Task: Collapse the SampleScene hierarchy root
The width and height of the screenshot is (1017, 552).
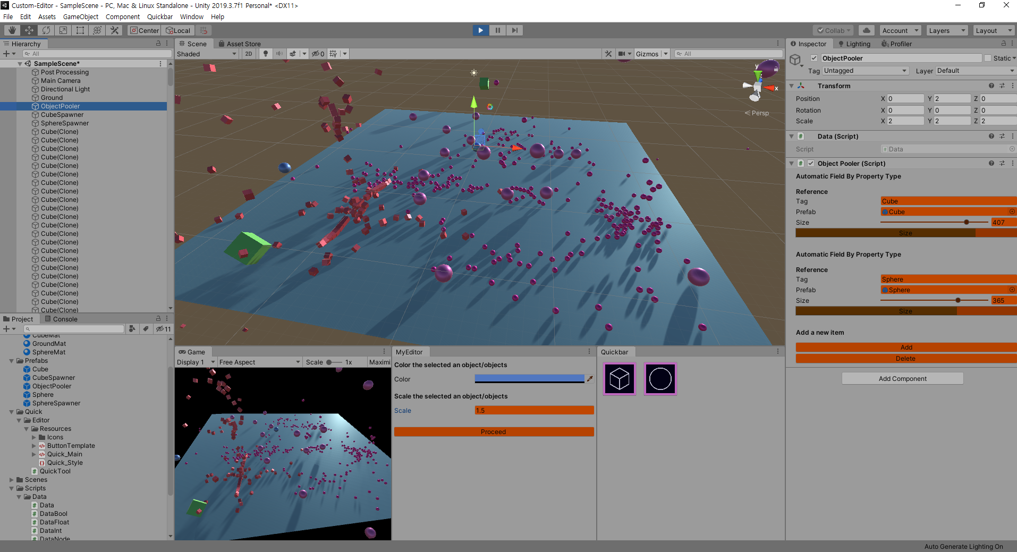Action: click(x=20, y=64)
